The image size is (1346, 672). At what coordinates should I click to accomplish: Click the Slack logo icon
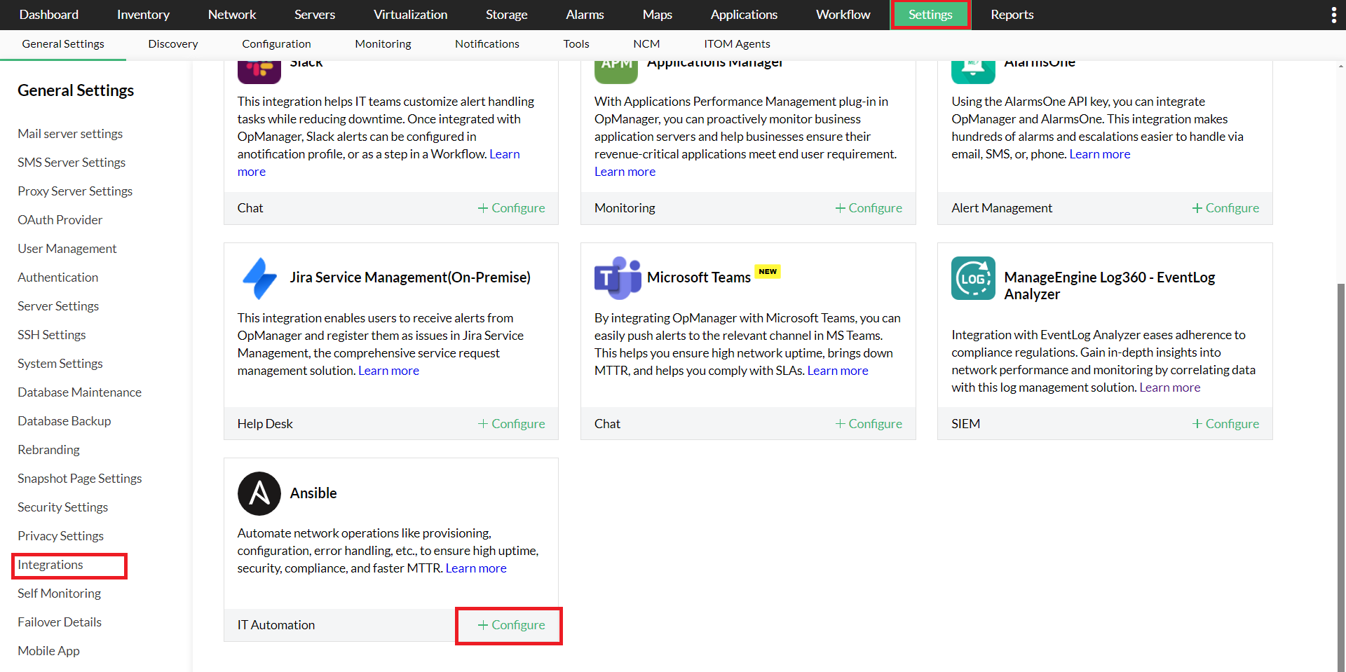(259, 71)
